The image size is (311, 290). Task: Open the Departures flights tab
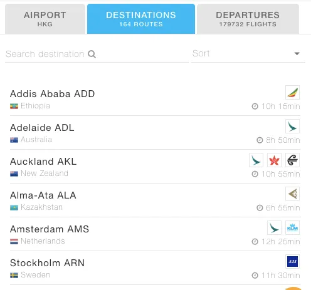coord(248,19)
